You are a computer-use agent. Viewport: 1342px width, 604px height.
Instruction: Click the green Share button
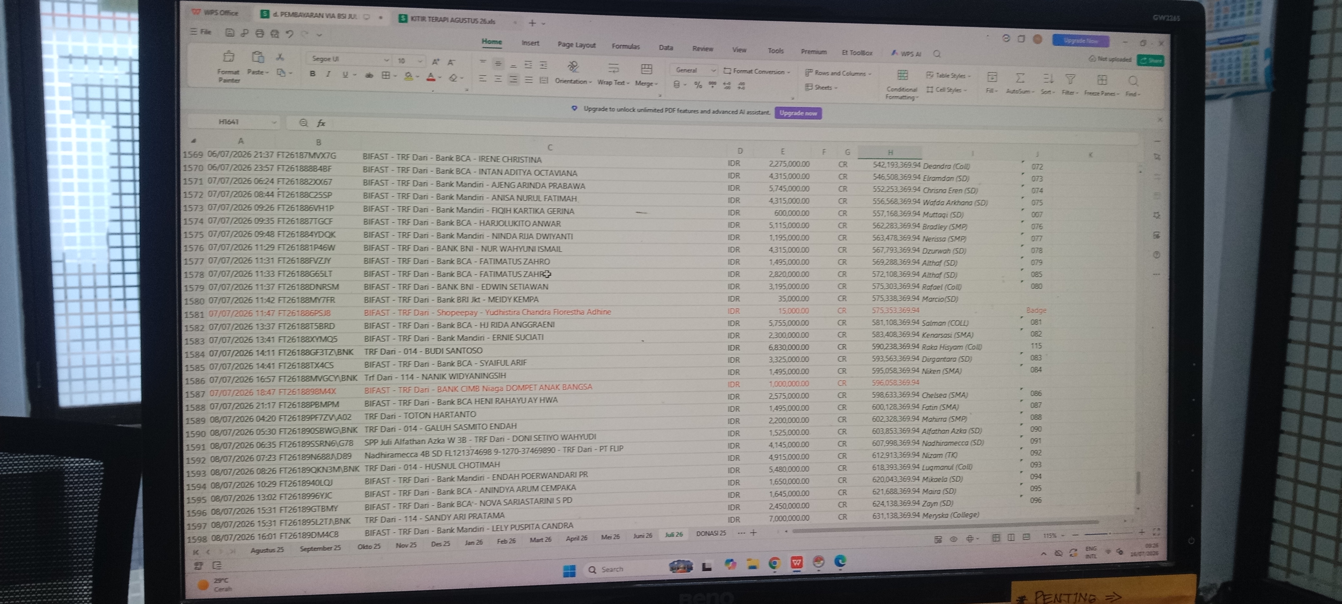(1150, 60)
